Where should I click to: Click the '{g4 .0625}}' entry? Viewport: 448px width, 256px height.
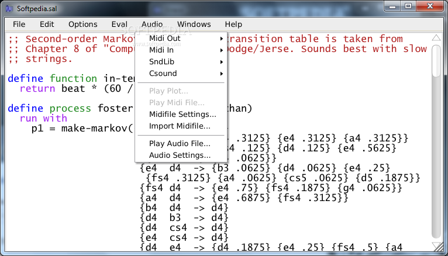pyautogui.click(x=370, y=188)
